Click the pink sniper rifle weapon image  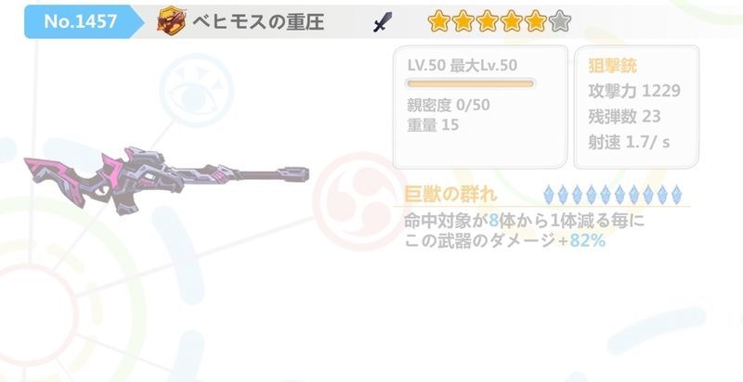tap(166, 180)
